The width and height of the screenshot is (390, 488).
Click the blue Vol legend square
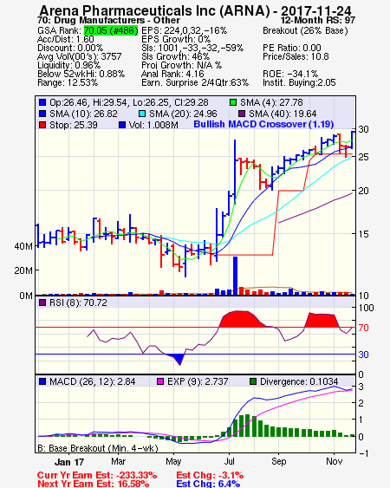click(x=122, y=125)
